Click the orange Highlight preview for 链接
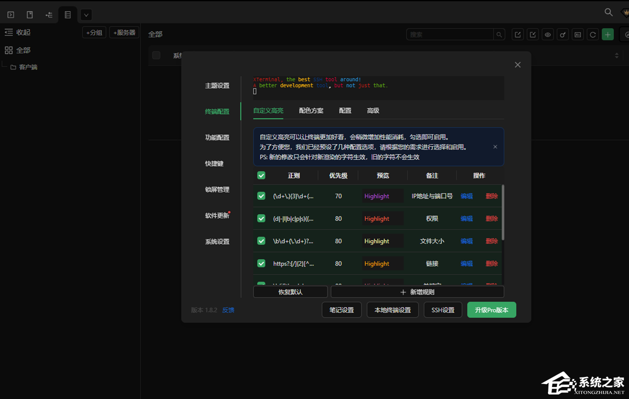The image size is (629, 399). pos(382,263)
